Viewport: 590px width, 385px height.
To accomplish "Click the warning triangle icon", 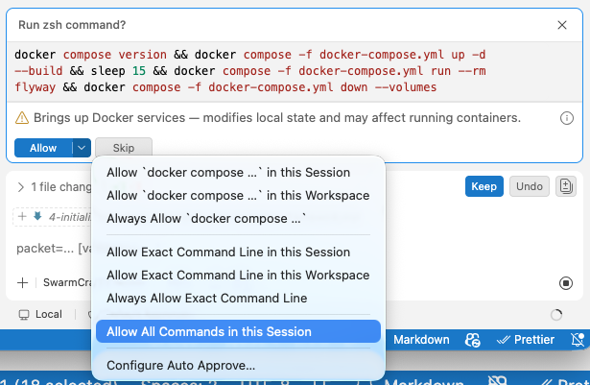I will 22,118.
